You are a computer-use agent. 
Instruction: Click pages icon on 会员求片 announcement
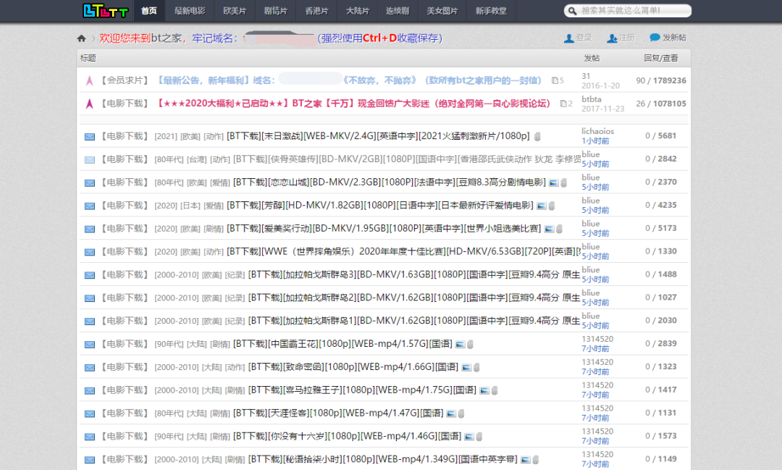pos(555,80)
